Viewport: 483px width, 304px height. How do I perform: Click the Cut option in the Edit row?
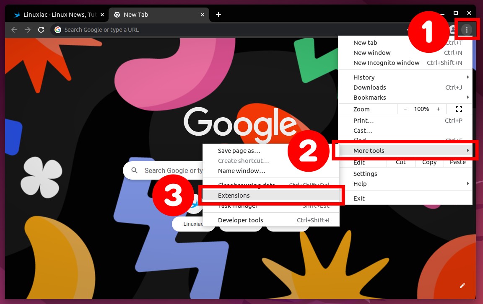[400, 162]
